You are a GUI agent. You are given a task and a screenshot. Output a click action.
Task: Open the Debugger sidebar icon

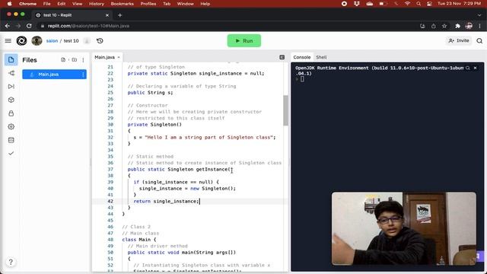coord(11,86)
